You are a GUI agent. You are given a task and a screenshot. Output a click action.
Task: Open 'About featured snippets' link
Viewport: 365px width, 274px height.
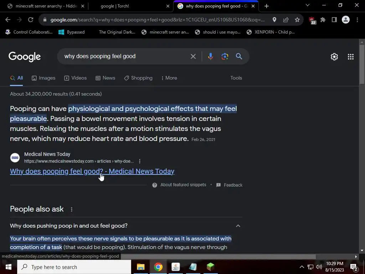coord(183,185)
